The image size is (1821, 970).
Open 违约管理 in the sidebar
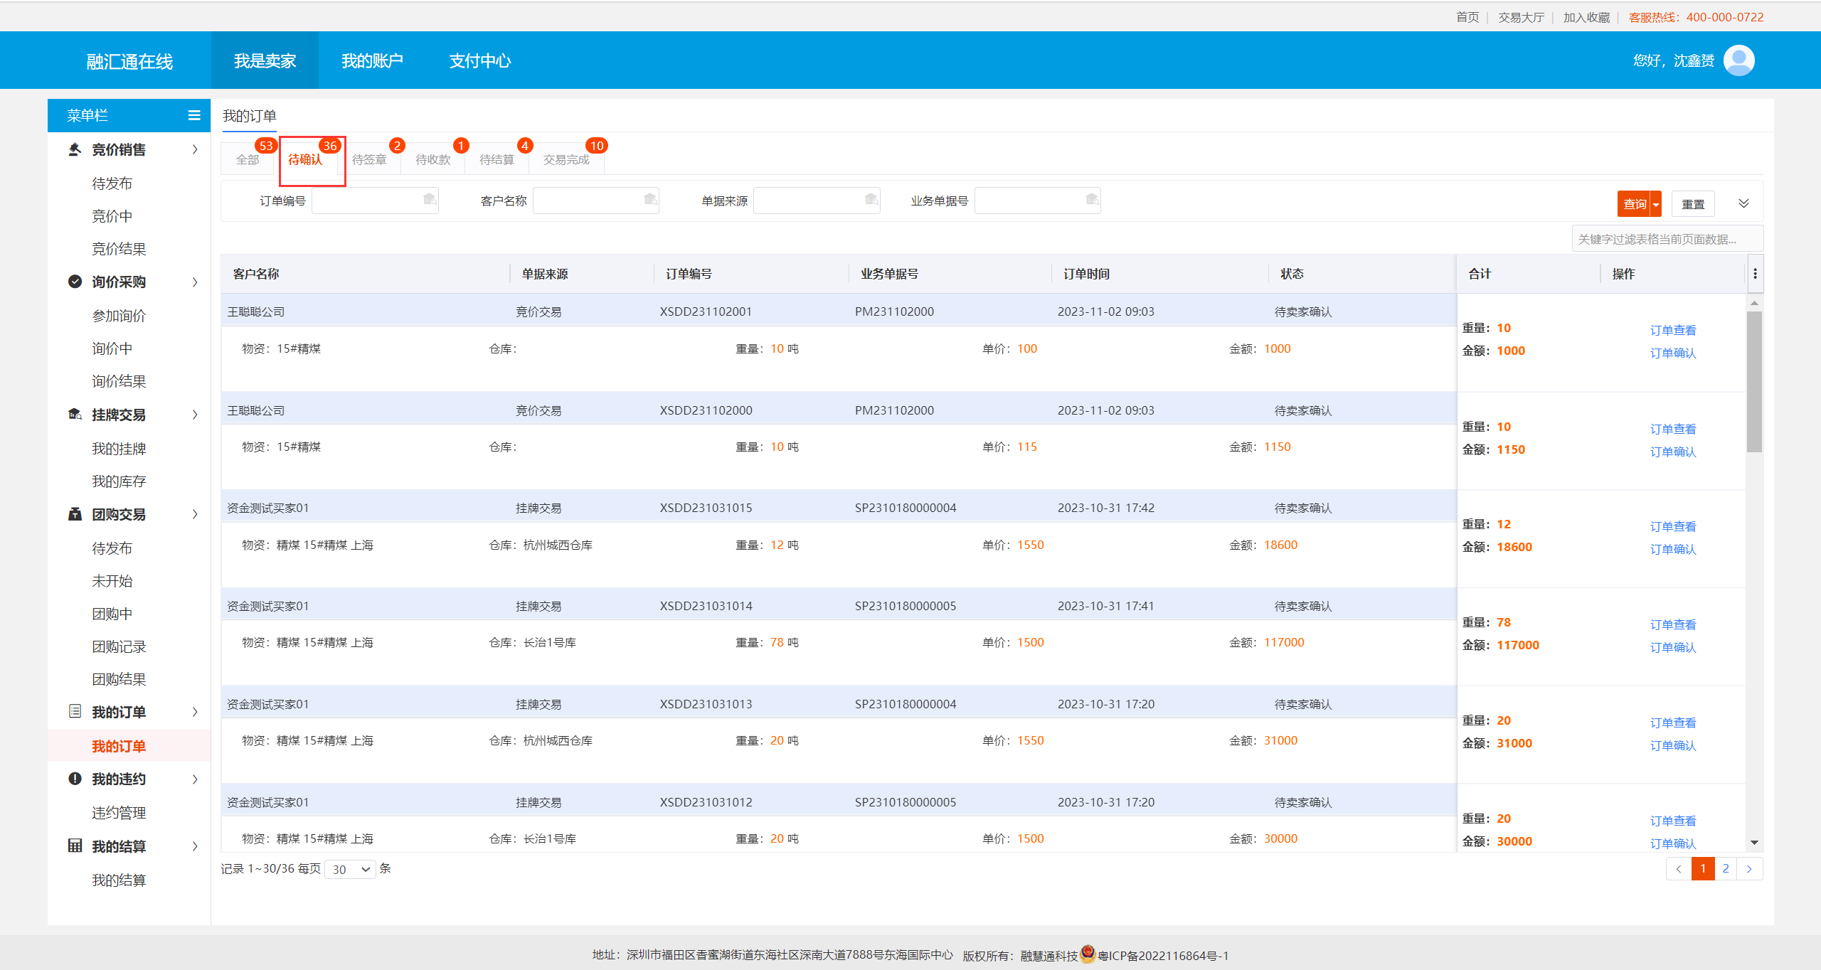tap(119, 813)
